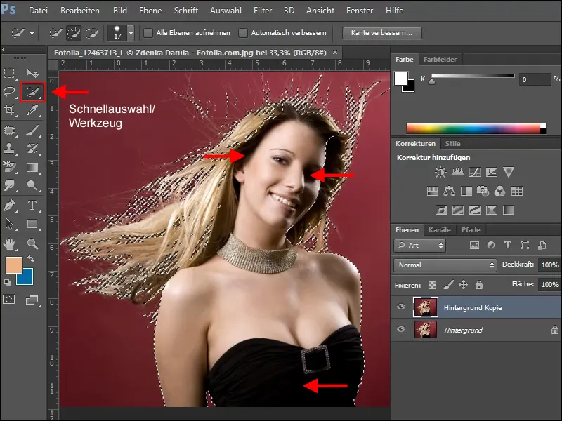This screenshot has width=562, height=421.
Task: Toggle lock transparent pixels
Action: pyautogui.click(x=433, y=285)
